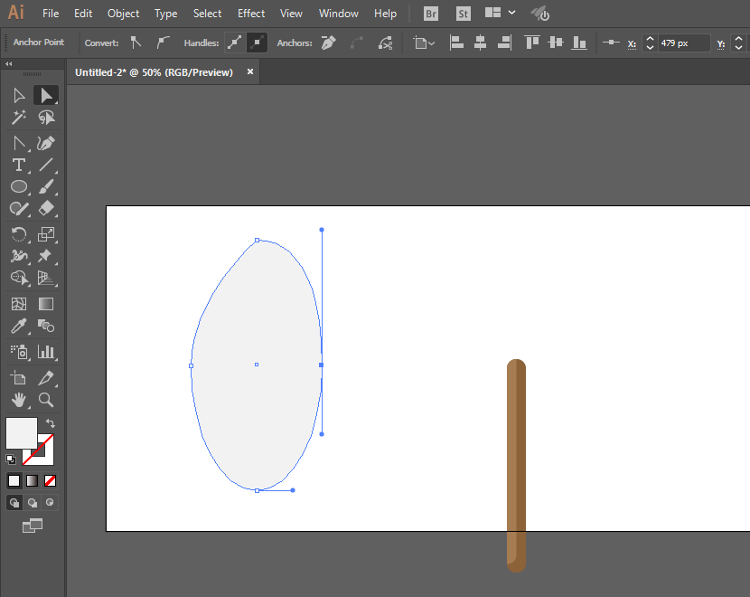Image resolution: width=750 pixels, height=597 pixels.
Task: Open the Effect menu
Action: (251, 14)
